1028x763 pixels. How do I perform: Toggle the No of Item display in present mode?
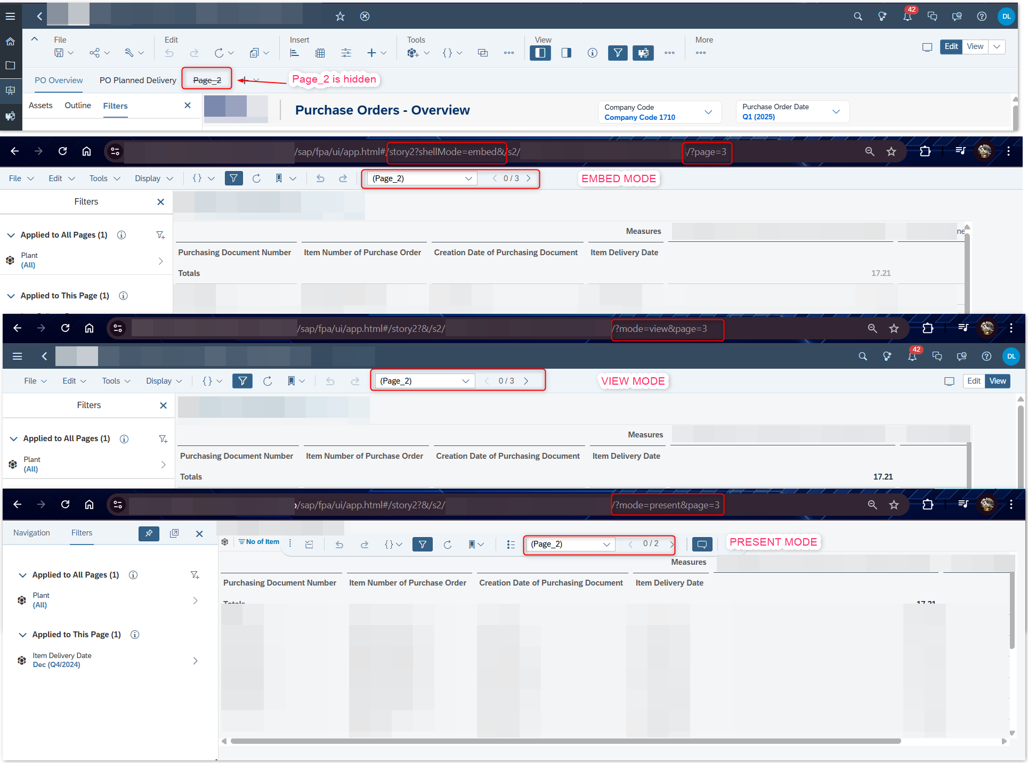coord(259,541)
